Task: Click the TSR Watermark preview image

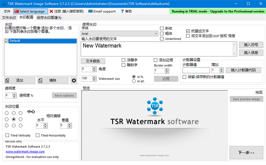Action: click(155, 126)
